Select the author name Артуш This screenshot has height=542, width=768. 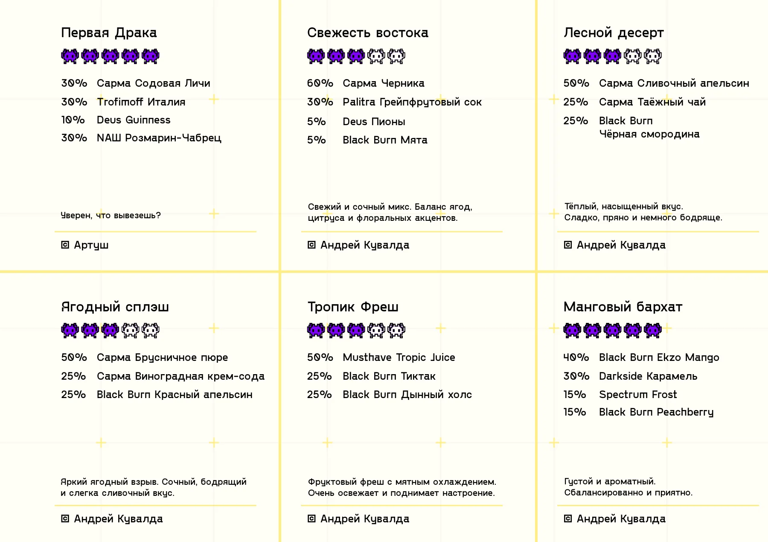tap(91, 245)
